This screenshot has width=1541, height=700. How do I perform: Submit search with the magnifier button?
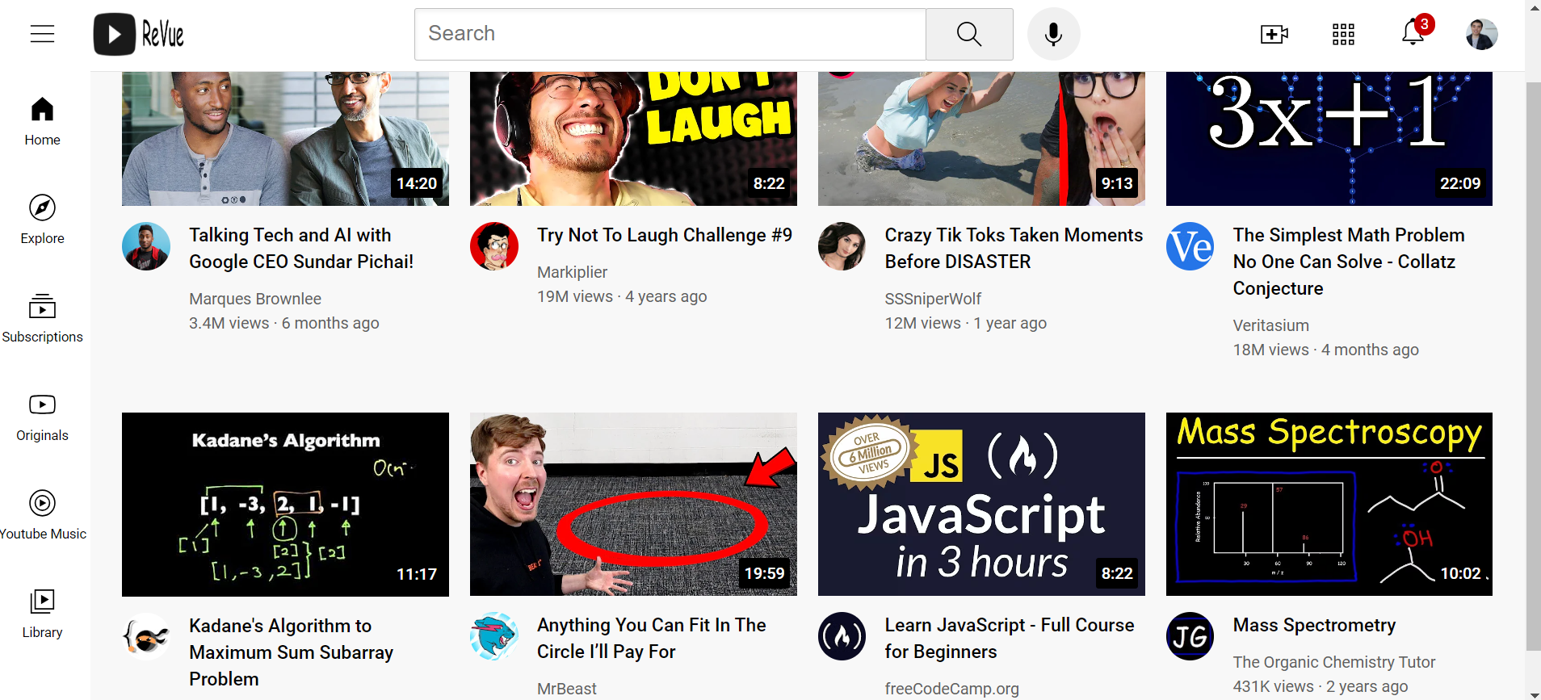[x=969, y=34]
